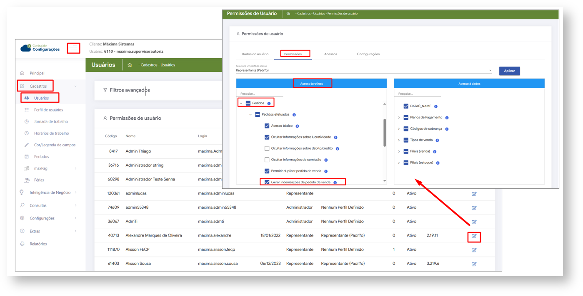The image size is (583, 296).
Task: Enable Ocultar informações de comissão checkbox
Action: coord(267,160)
